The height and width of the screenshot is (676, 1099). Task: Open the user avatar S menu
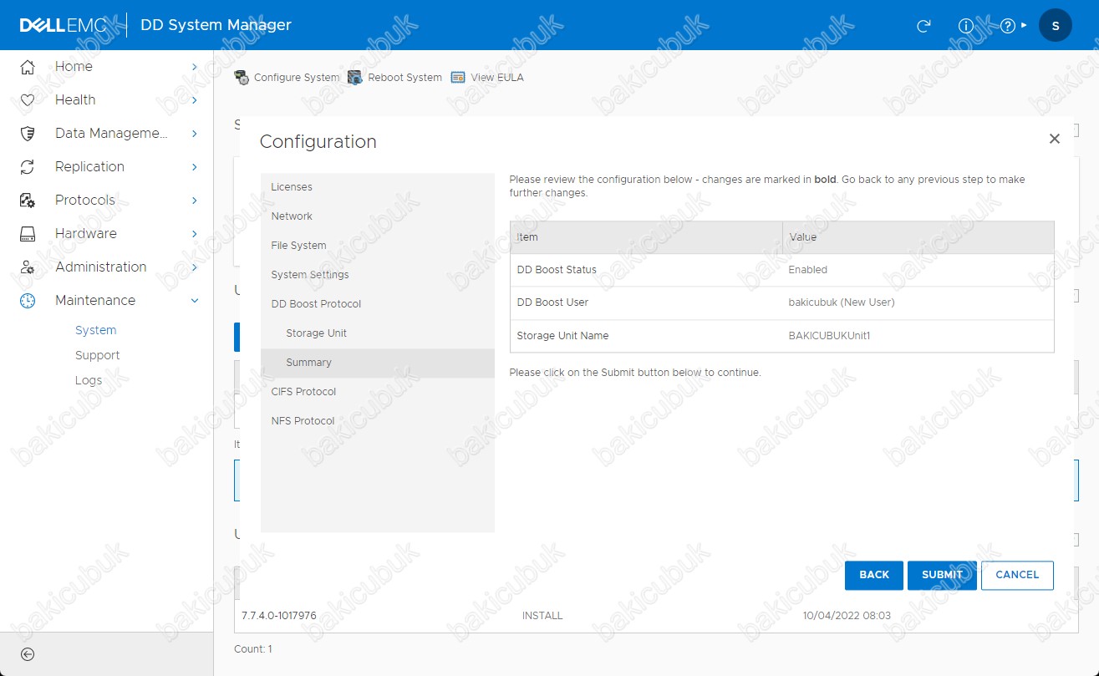(1056, 26)
